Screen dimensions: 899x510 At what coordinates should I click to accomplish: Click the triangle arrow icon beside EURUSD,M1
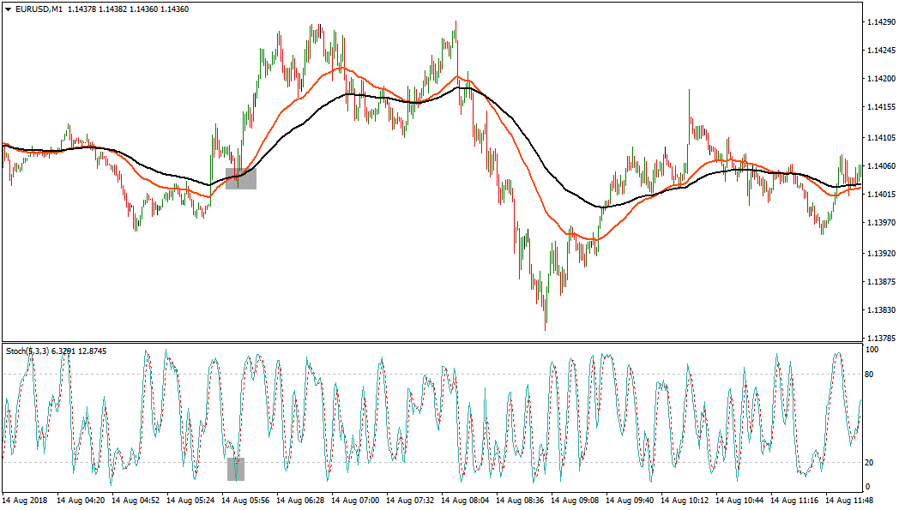8,9
